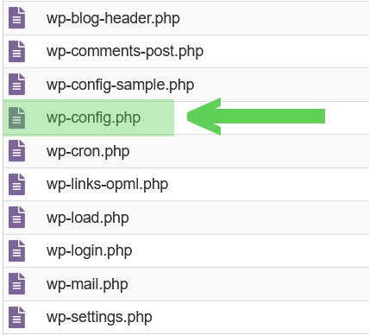Select the wp-comments-post.php file name
The image size is (369, 335).
(125, 52)
